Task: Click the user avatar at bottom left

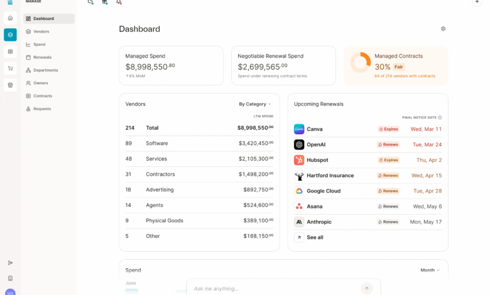Action: pyautogui.click(x=10, y=292)
